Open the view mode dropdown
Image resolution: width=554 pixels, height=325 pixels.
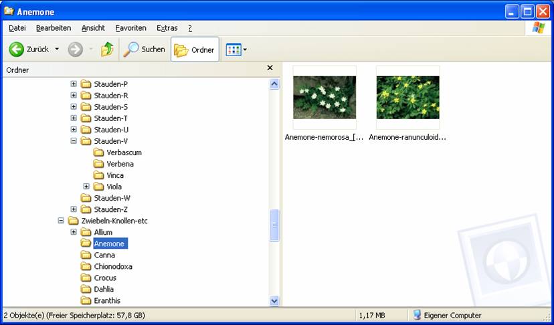[237, 49]
